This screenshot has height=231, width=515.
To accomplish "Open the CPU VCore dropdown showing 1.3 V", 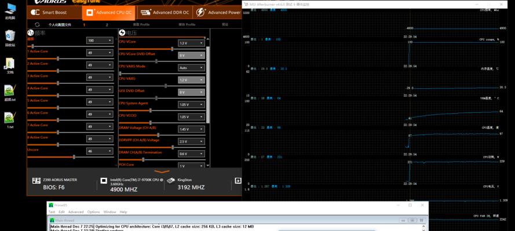I will pos(192,43).
